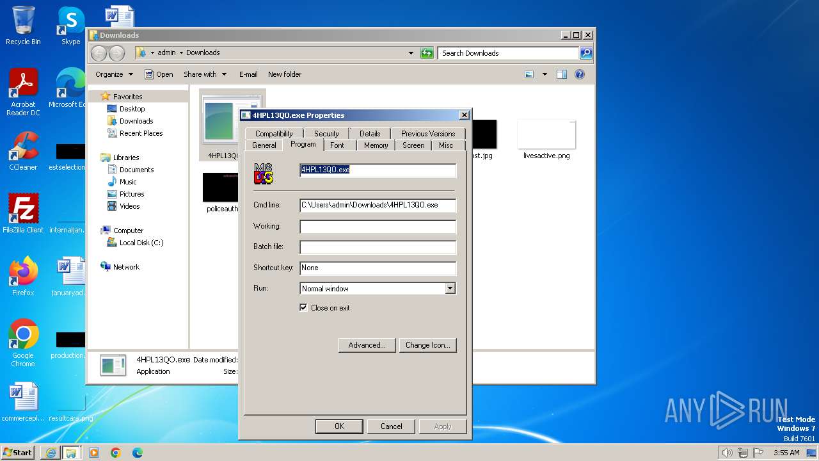Close the Properties dialog
Screen dimensions: 819x461
click(464, 115)
